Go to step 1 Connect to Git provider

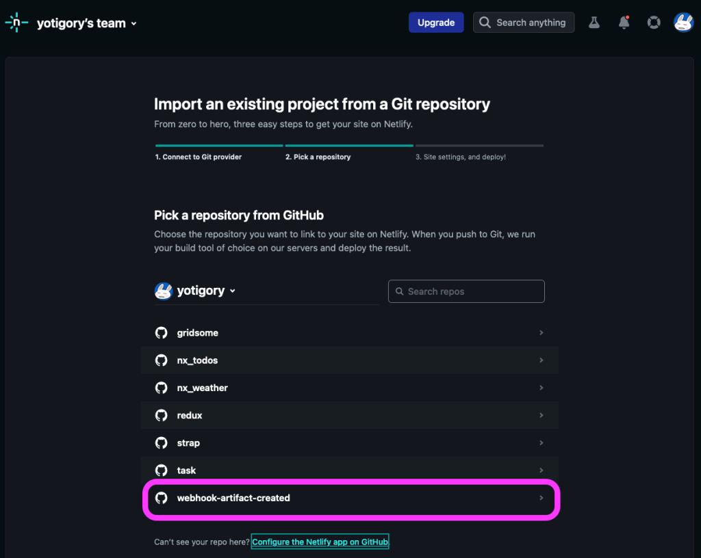(x=199, y=157)
